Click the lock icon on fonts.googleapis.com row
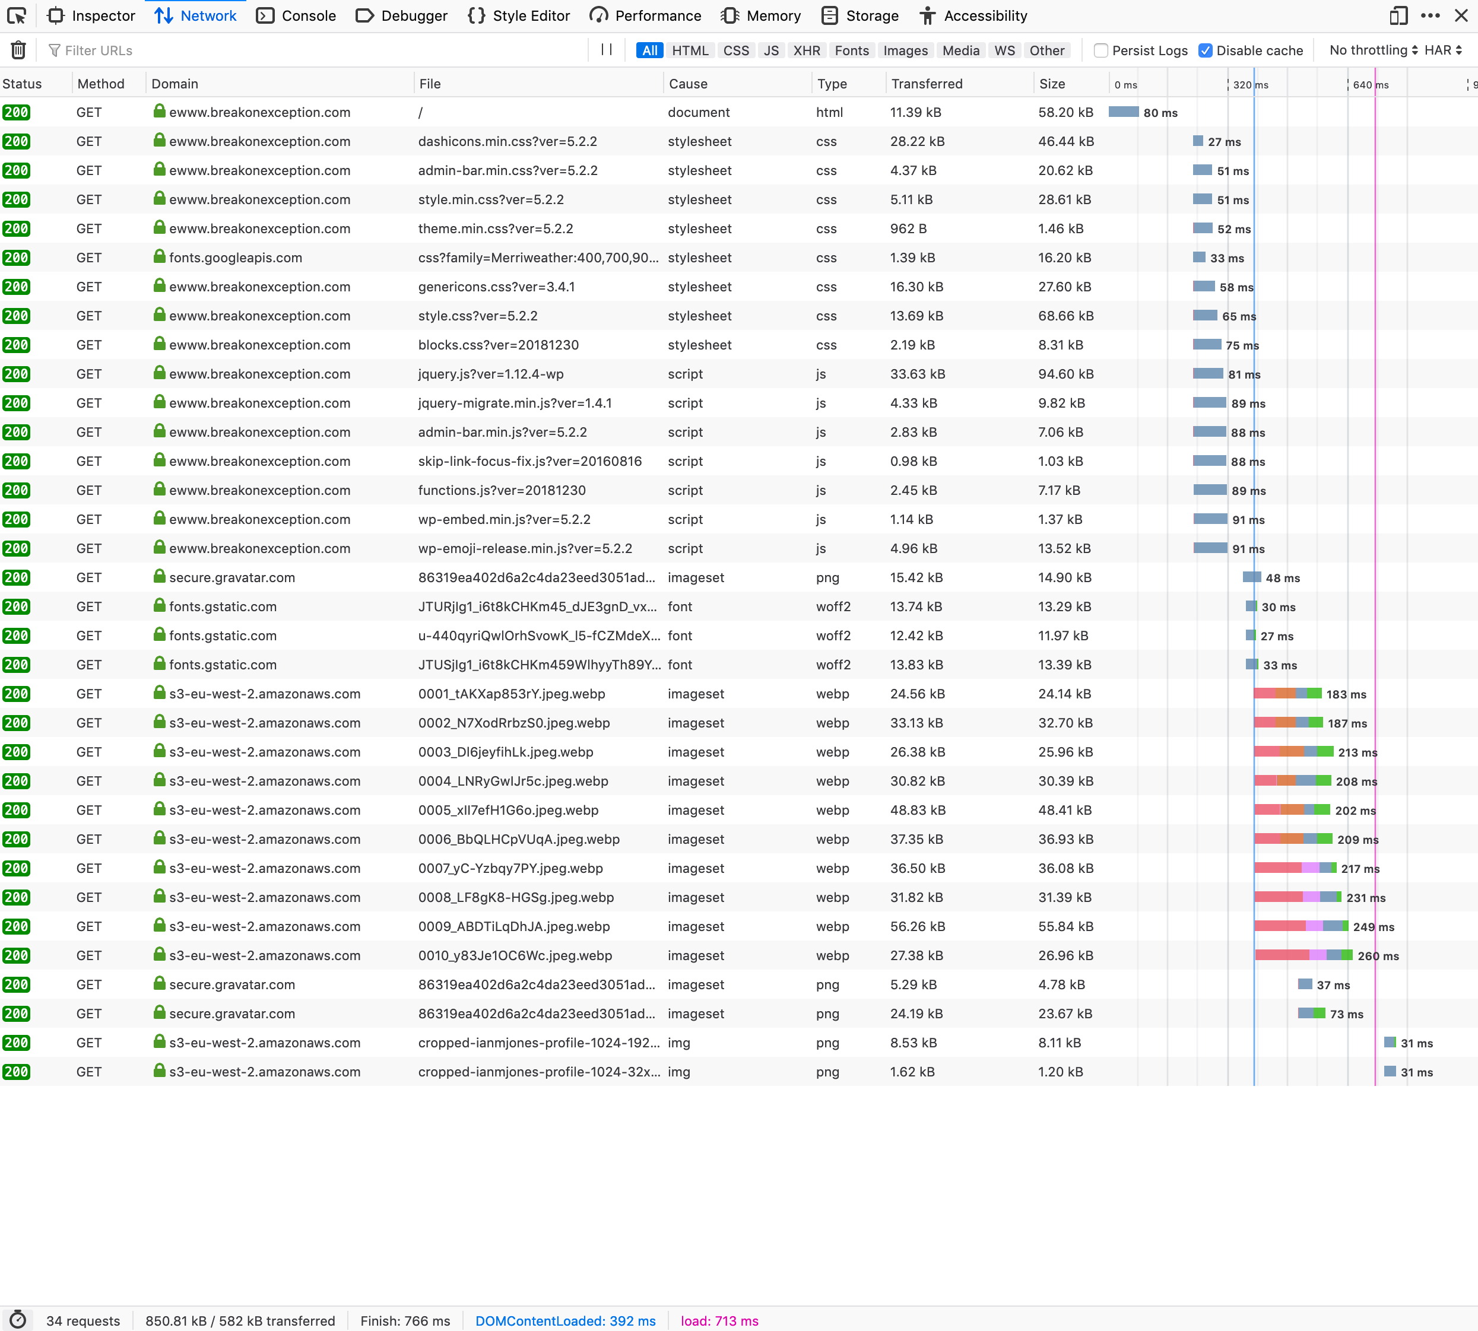The image size is (1478, 1331). (x=158, y=257)
